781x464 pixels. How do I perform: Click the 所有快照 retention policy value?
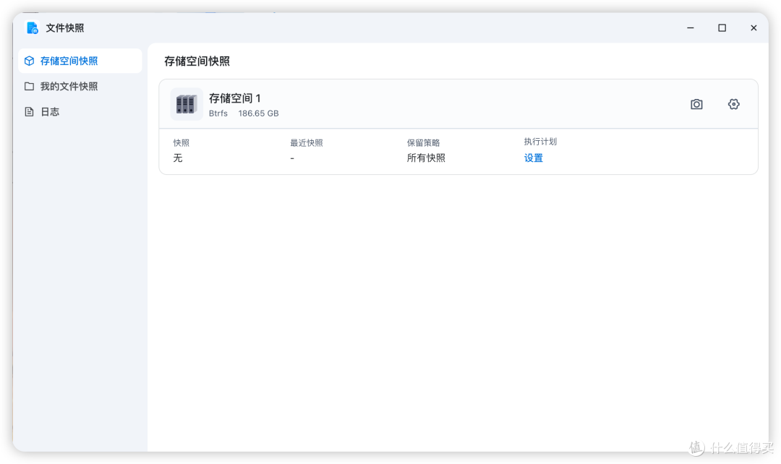[x=426, y=158]
